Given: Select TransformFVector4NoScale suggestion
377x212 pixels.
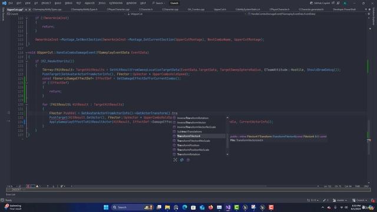Looking at the screenshot, I should click(199, 141).
